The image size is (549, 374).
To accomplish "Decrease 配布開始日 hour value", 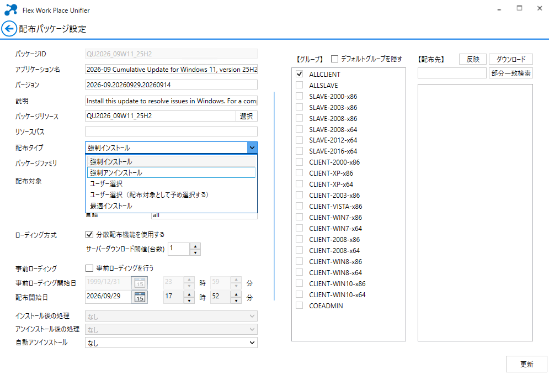I will 189,301.
